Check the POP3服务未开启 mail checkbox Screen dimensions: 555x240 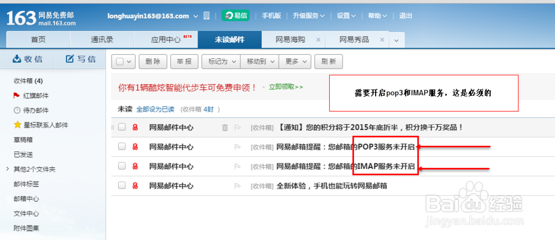coord(122,146)
